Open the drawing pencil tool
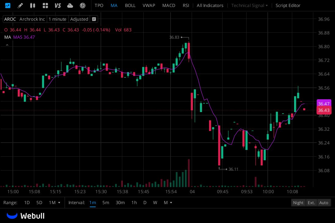The width and height of the screenshot is (335, 223). tap(20, 5)
